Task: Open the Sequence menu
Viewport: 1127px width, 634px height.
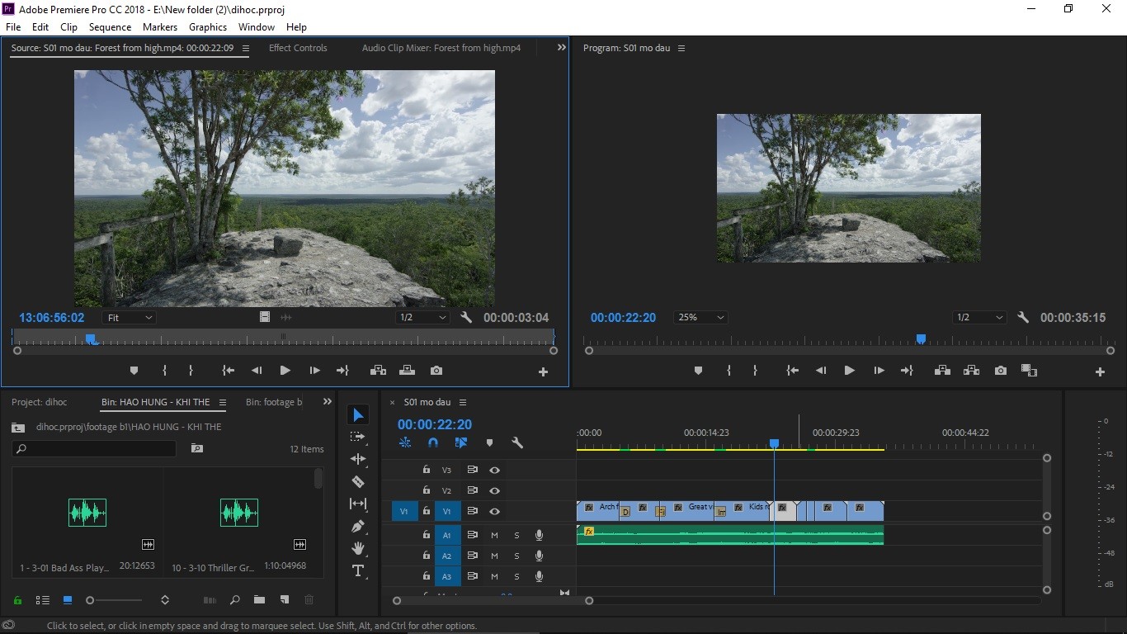Action: pyautogui.click(x=111, y=27)
